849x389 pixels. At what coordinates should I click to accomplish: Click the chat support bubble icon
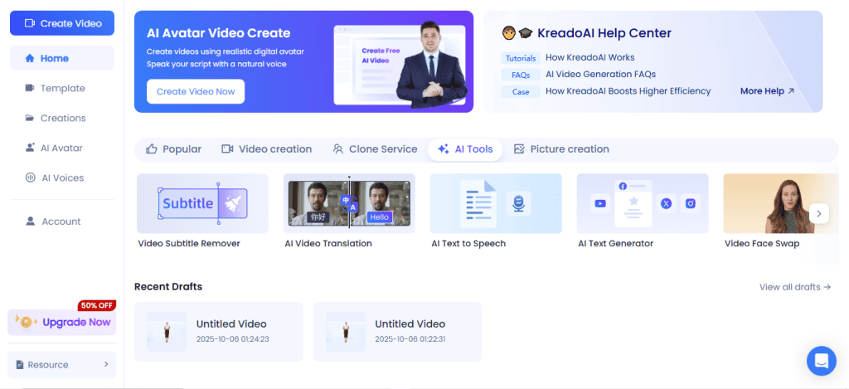coord(821,361)
